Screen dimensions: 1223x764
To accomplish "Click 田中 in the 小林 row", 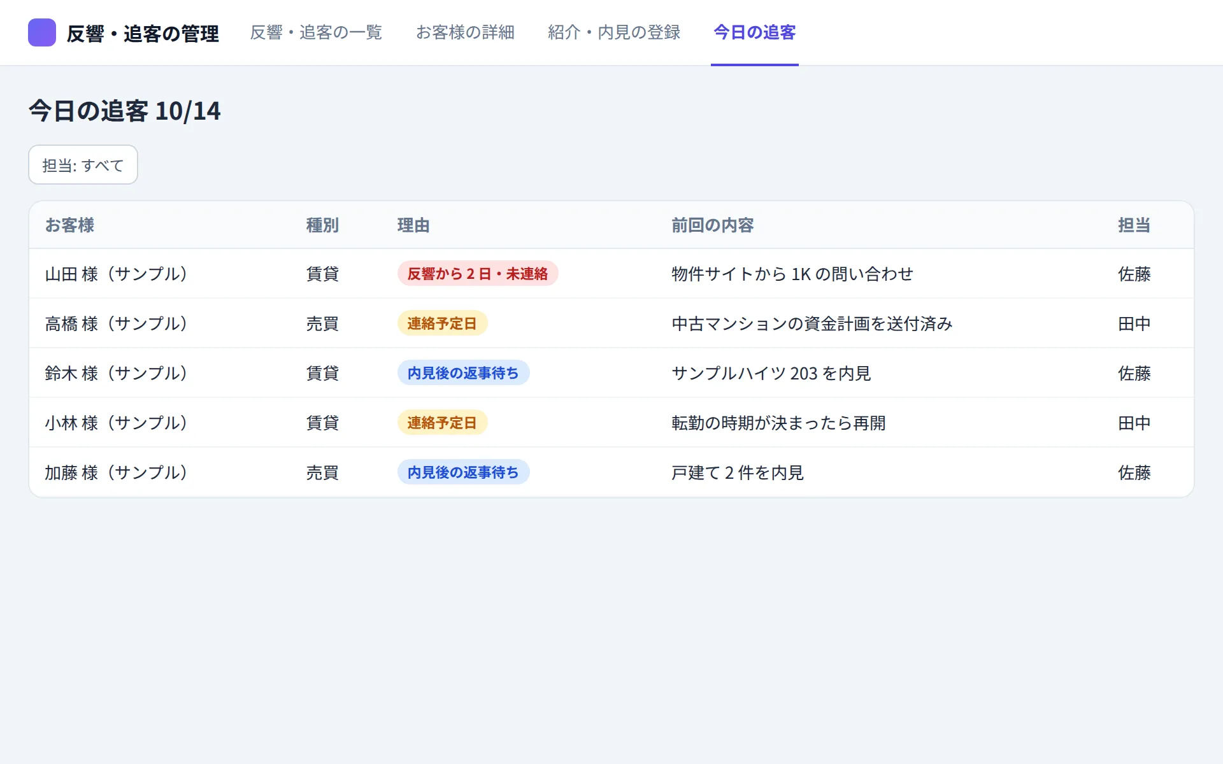I will click(x=1134, y=423).
